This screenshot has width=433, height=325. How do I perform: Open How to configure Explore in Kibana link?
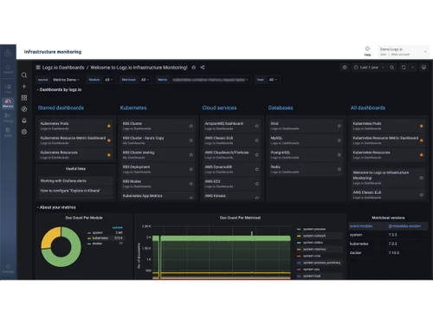[x=75, y=191]
